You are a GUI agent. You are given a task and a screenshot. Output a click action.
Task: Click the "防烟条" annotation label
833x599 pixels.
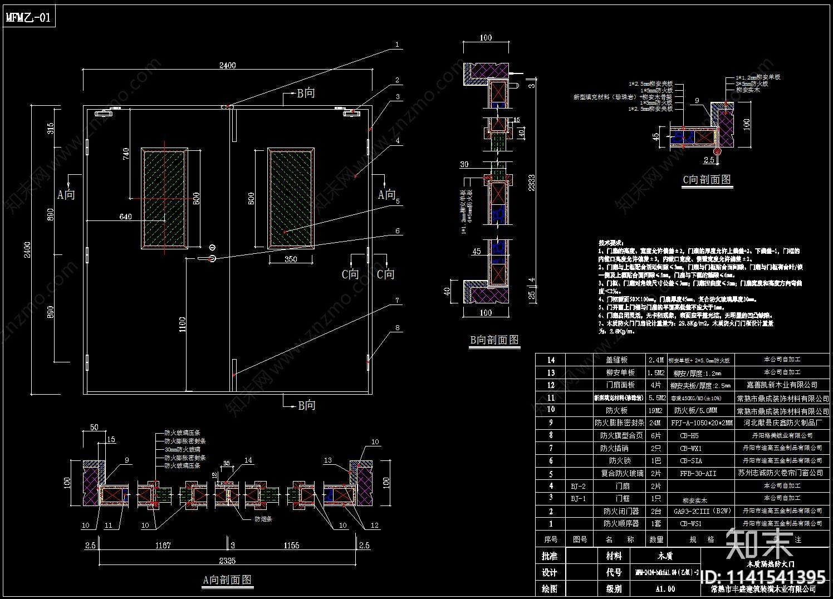click(263, 519)
